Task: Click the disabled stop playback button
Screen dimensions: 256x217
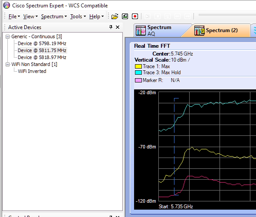Action: click(158, 16)
